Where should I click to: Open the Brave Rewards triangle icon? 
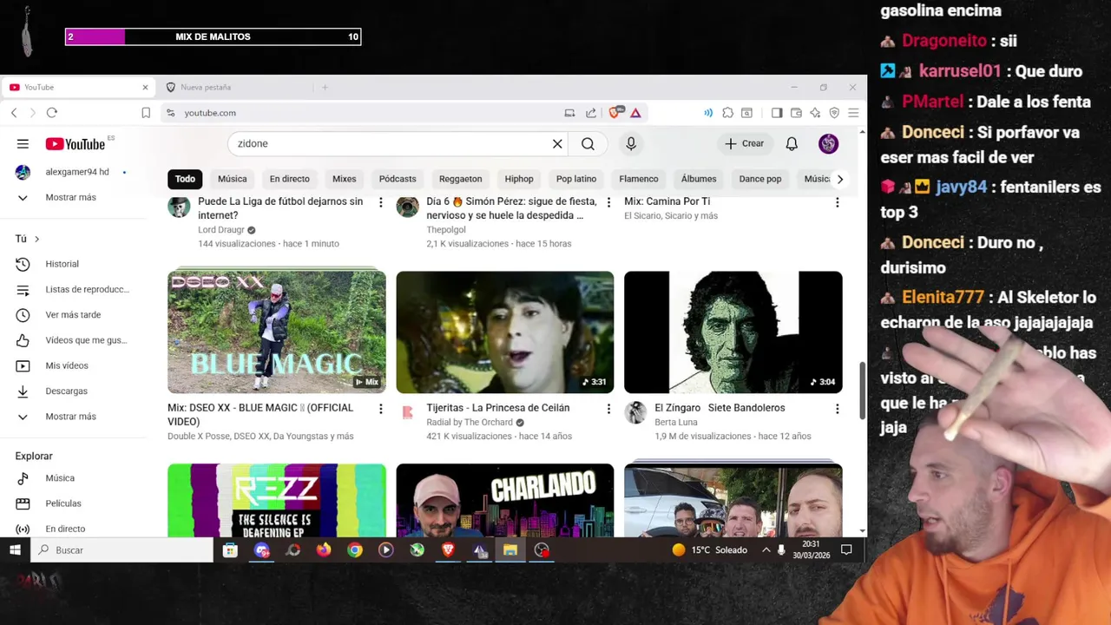coord(635,113)
